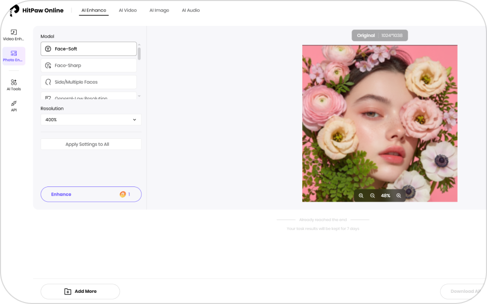Click the Resolution section label
This screenshot has height=304, width=487.
(x=52, y=108)
